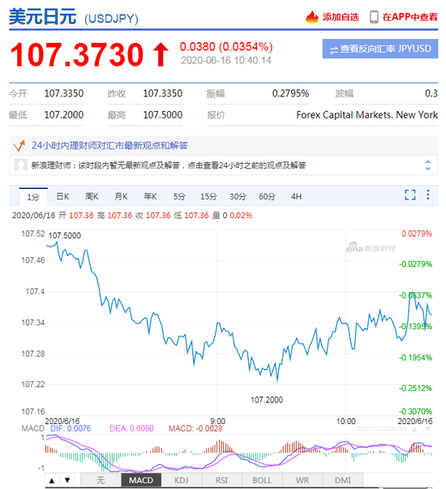This screenshot has width=446, height=489.
Task: Click the 10:00 time axis label
Action: tap(345, 422)
